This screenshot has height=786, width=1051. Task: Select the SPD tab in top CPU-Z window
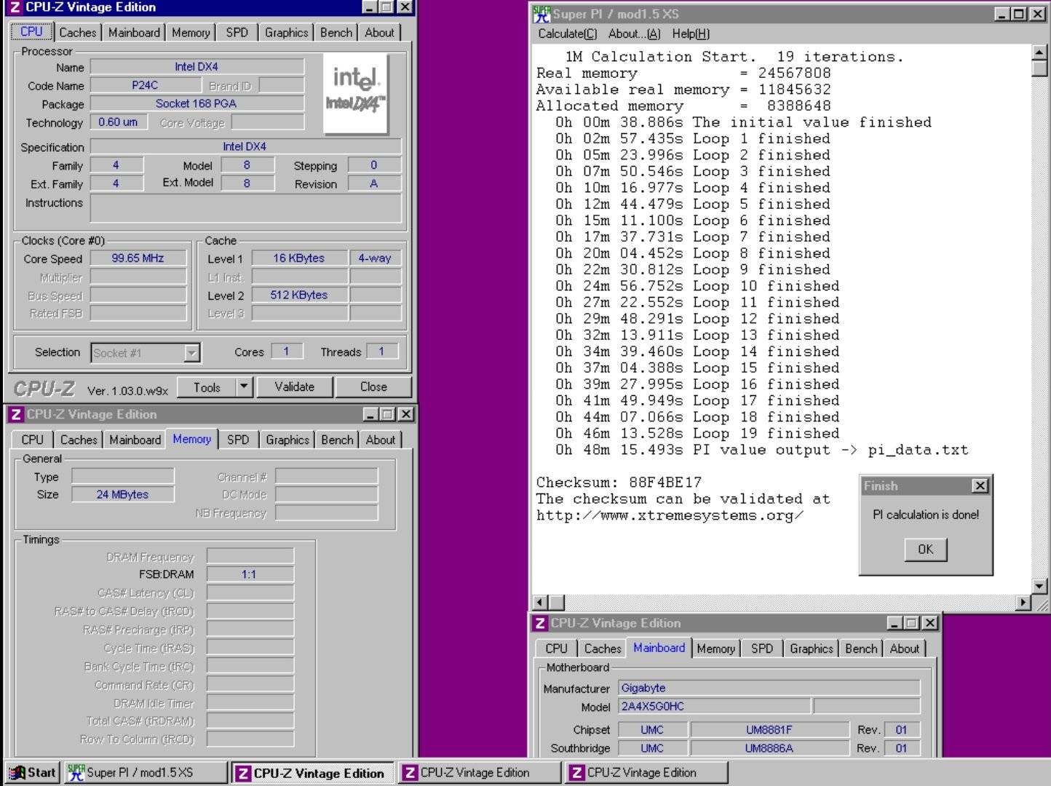237,33
